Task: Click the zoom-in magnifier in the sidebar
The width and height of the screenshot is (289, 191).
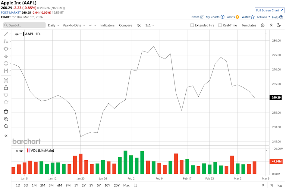Action: tap(6, 119)
